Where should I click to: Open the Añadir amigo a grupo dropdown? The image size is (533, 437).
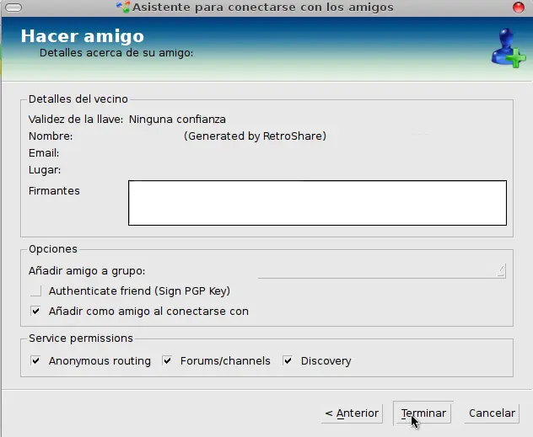click(382, 271)
